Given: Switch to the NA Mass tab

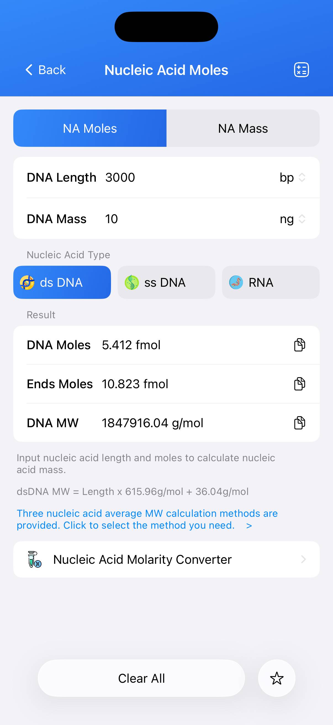Looking at the screenshot, I should click(x=243, y=128).
